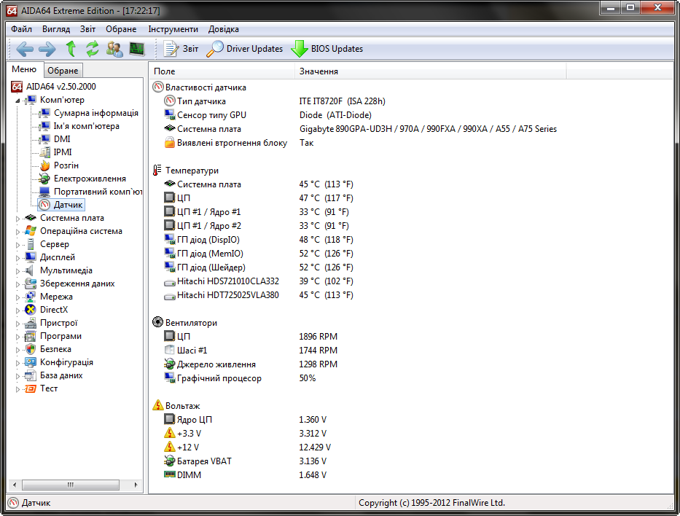
Task: Expand the Операційна система node
Action: pos(17,232)
